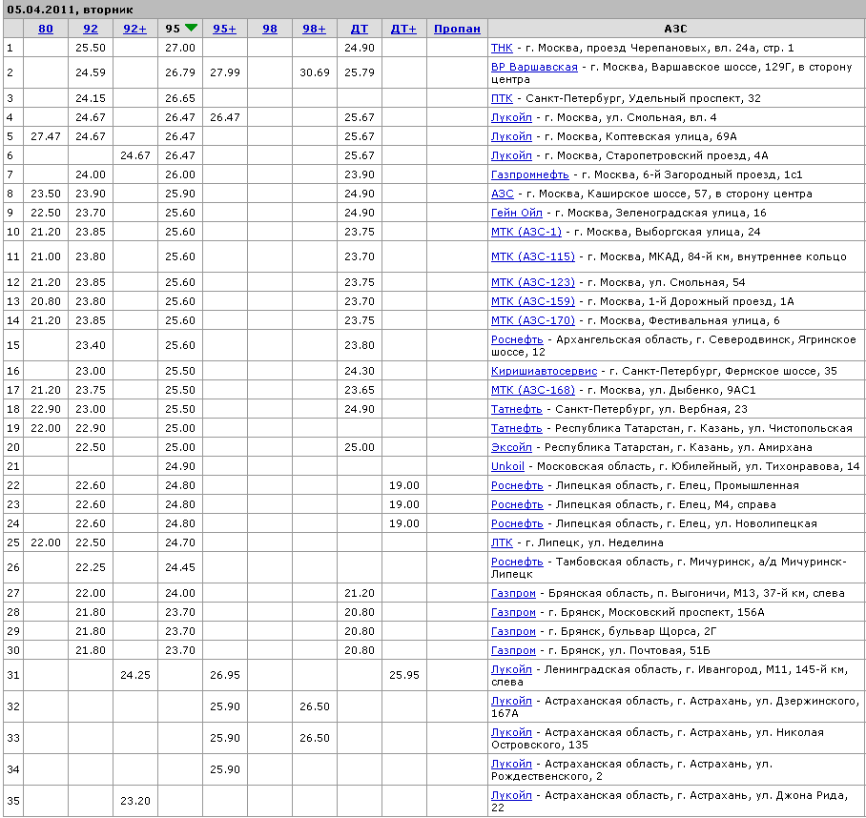
Task: Sort by the 98+ column header
Action: tap(314, 29)
